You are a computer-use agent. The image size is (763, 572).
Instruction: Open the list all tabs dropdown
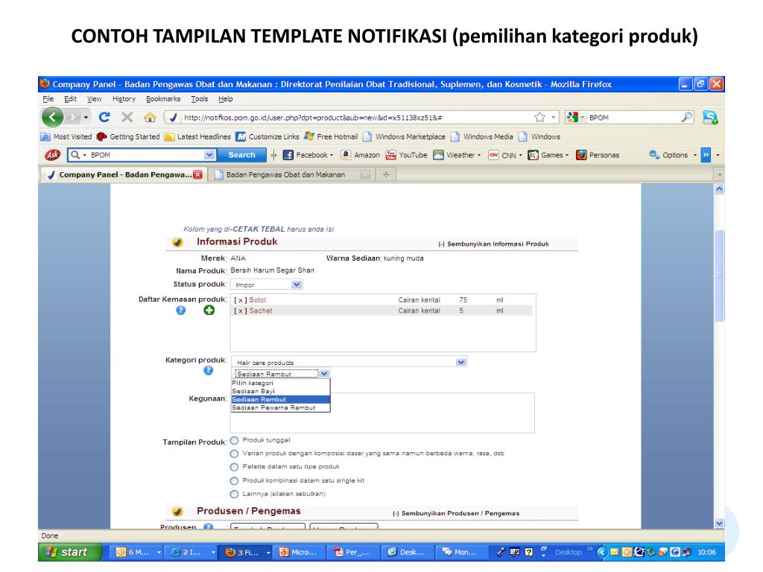click(719, 174)
